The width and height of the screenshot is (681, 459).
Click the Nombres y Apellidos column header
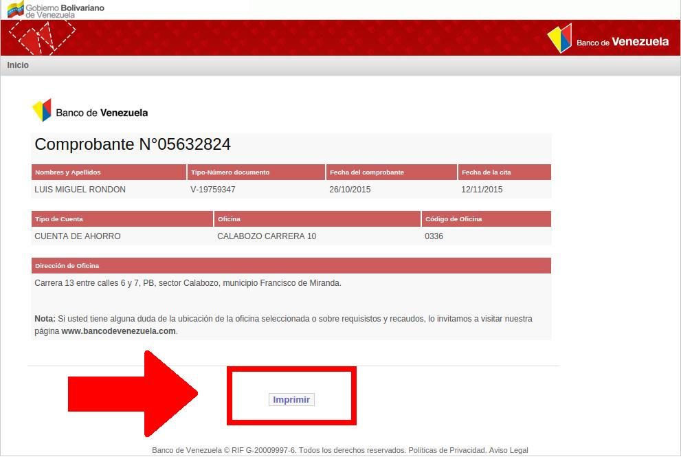(109, 172)
